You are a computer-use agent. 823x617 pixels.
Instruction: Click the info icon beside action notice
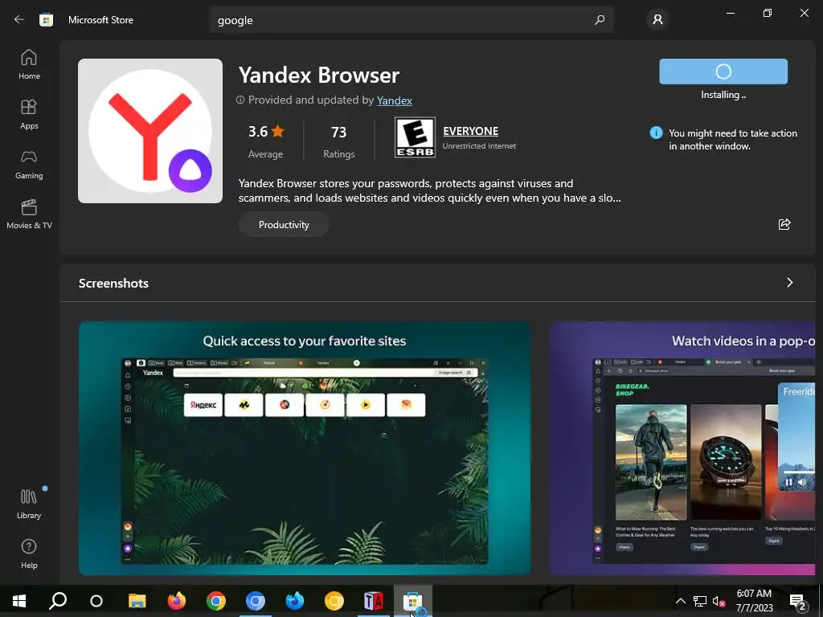tap(656, 133)
